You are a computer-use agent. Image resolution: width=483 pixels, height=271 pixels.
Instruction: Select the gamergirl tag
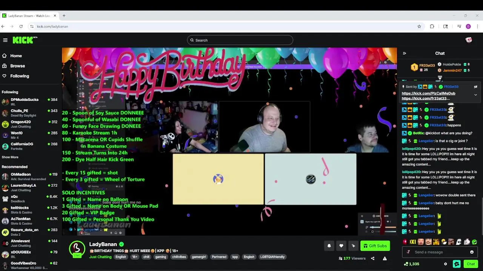[199, 257]
